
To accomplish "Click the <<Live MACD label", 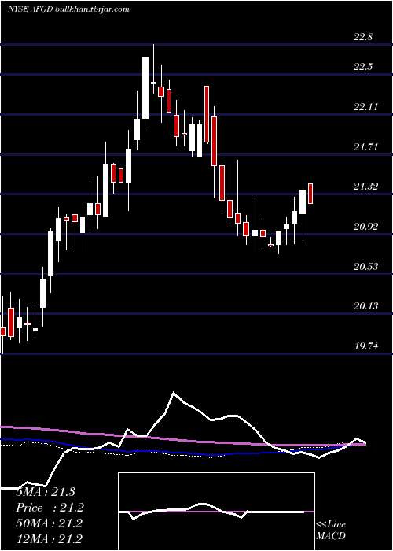I will [x=331, y=531].
